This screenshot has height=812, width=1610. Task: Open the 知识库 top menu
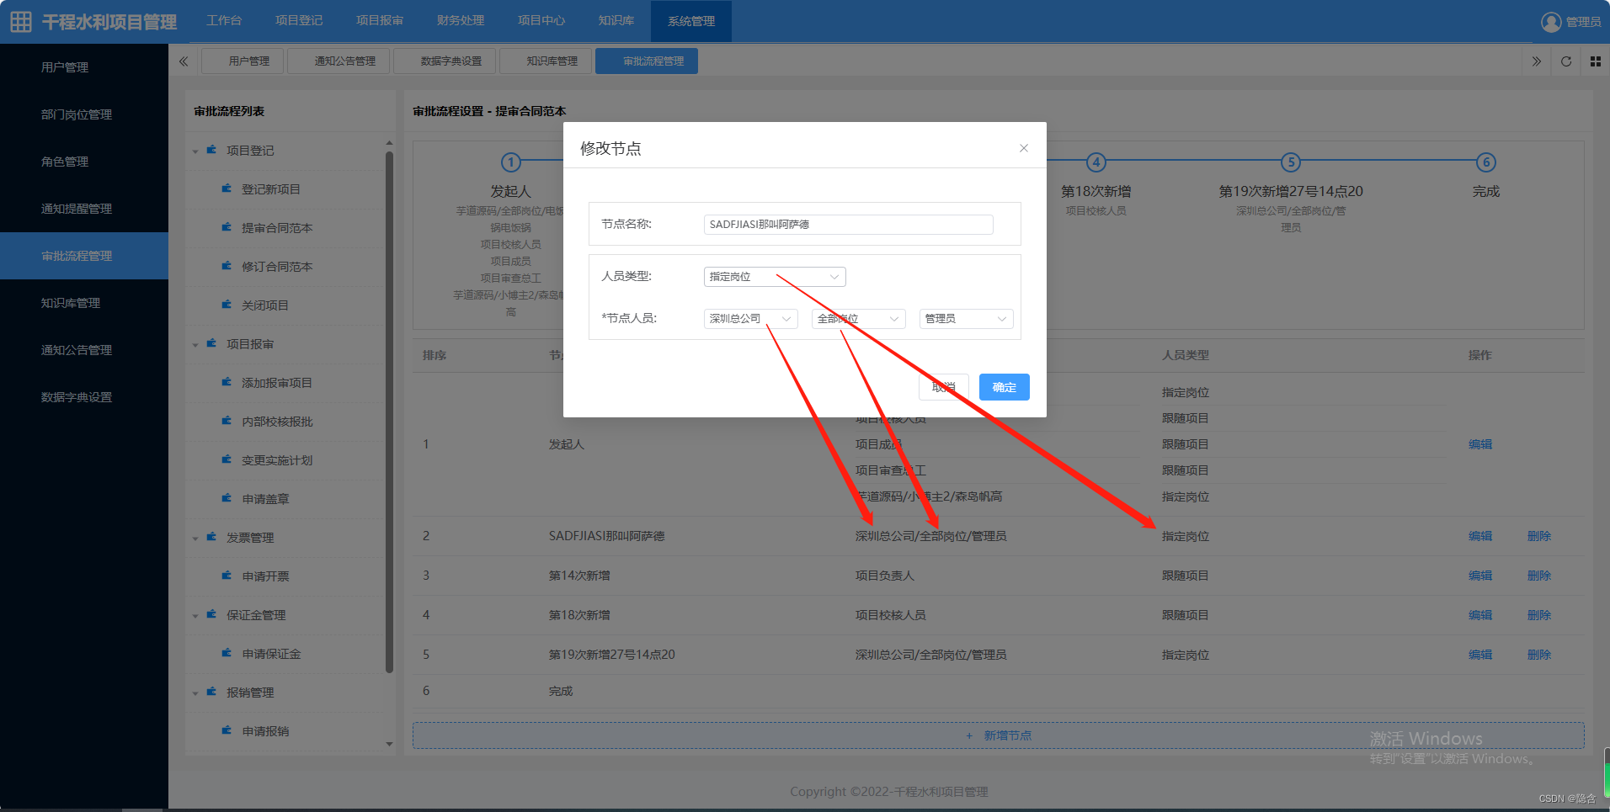[616, 20]
